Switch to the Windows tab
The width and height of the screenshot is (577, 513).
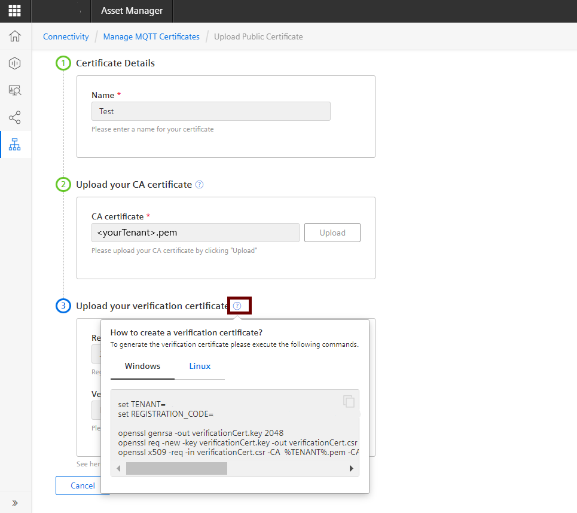click(142, 366)
